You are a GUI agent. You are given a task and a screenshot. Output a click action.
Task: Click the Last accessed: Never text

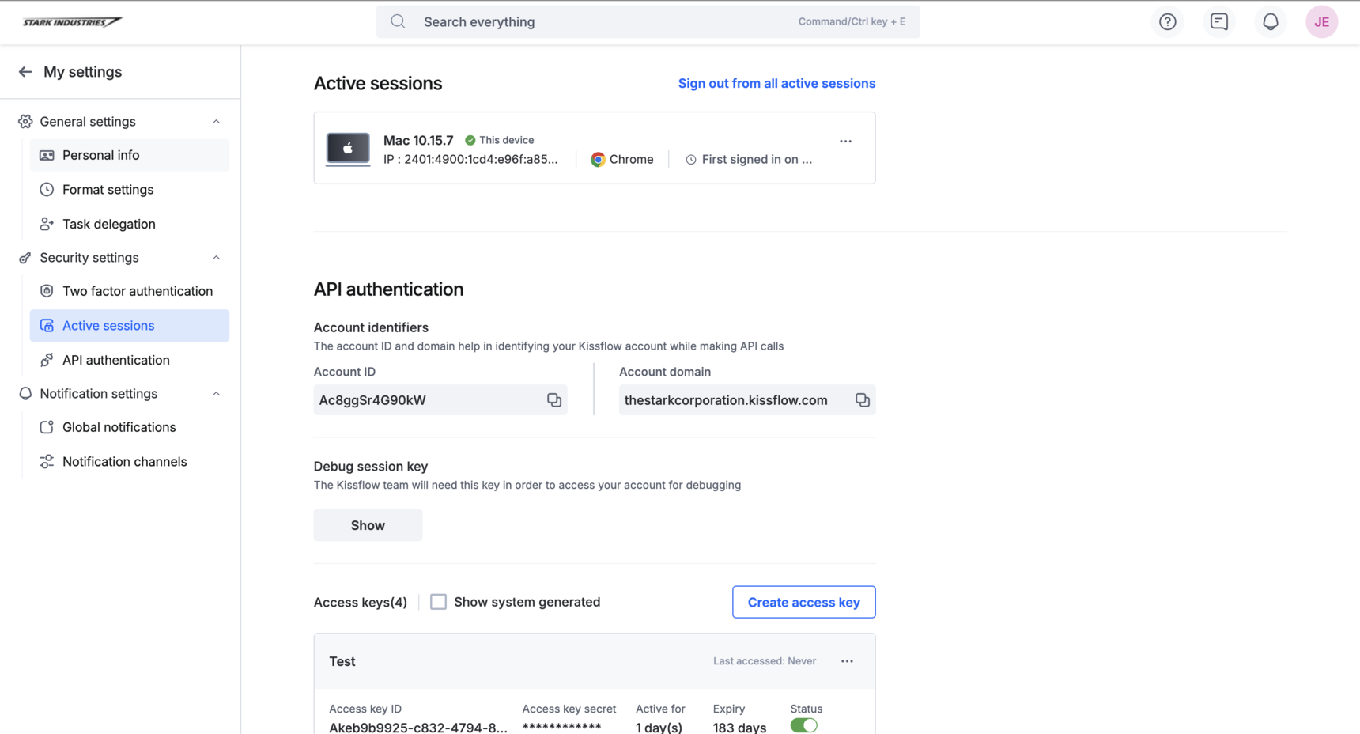coord(765,661)
